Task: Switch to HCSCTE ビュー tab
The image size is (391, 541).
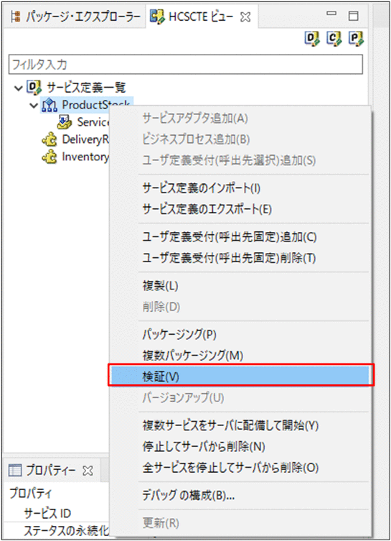Action: [201, 17]
